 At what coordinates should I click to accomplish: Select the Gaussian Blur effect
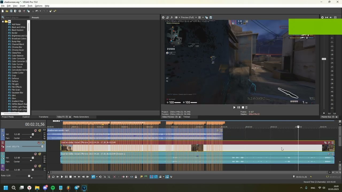click(17, 93)
